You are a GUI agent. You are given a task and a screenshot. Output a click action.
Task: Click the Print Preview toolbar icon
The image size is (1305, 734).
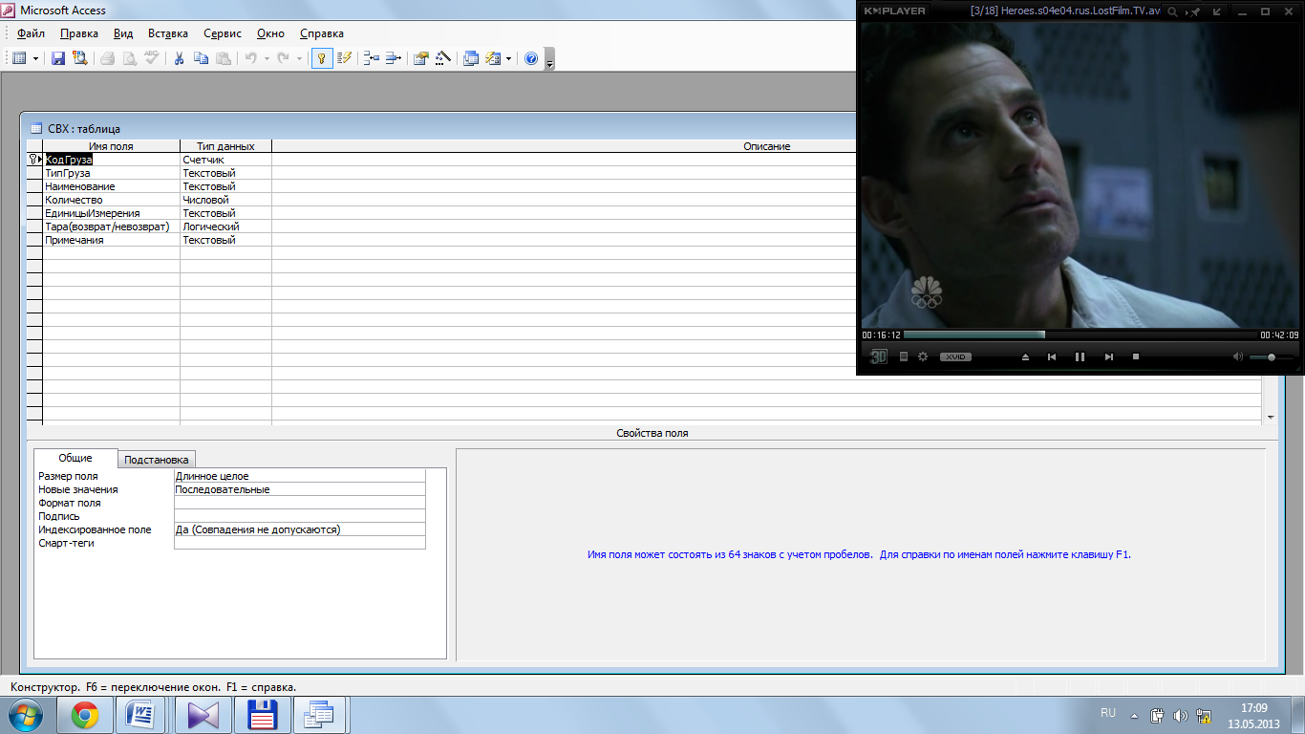coord(129,58)
